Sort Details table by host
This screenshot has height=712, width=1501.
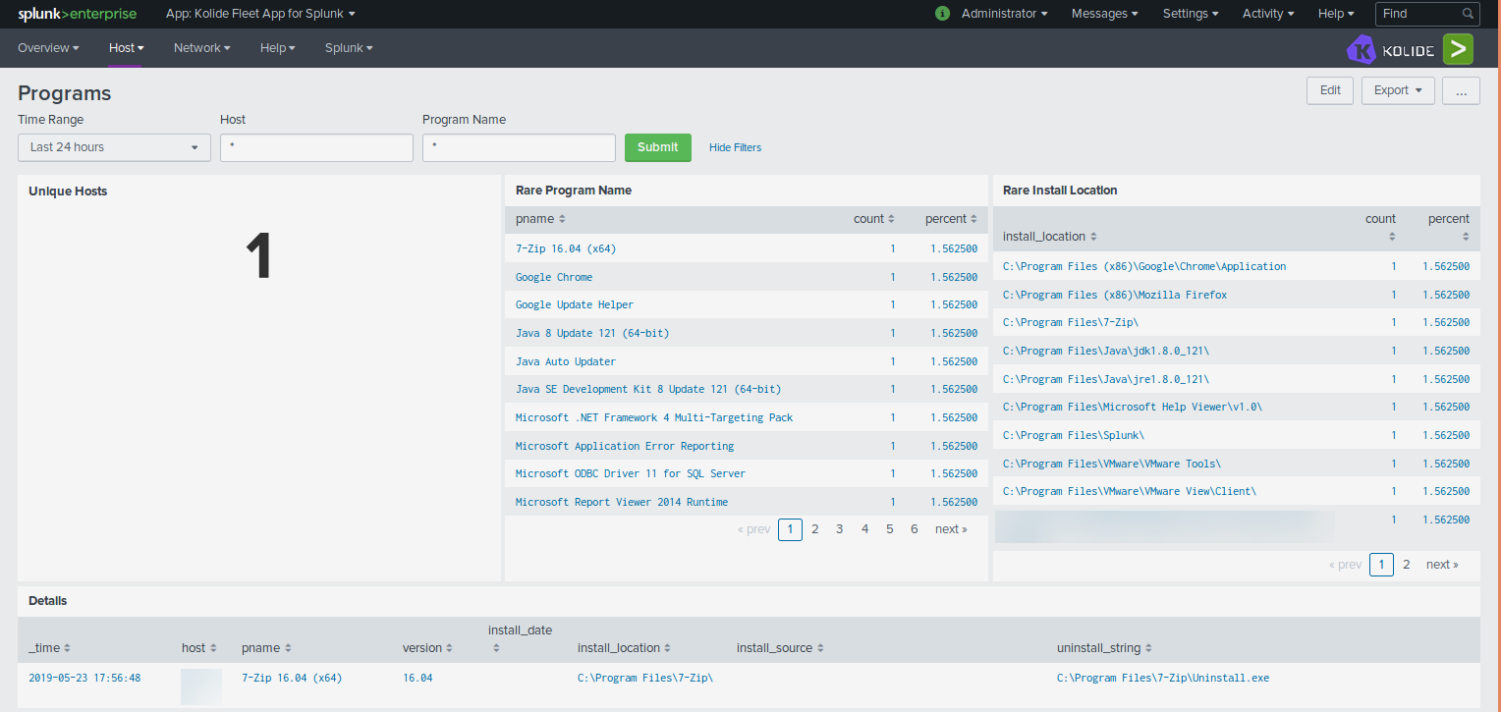click(x=199, y=648)
